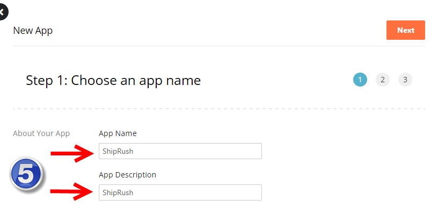
Task: Click the orange Next button
Action: point(406,30)
